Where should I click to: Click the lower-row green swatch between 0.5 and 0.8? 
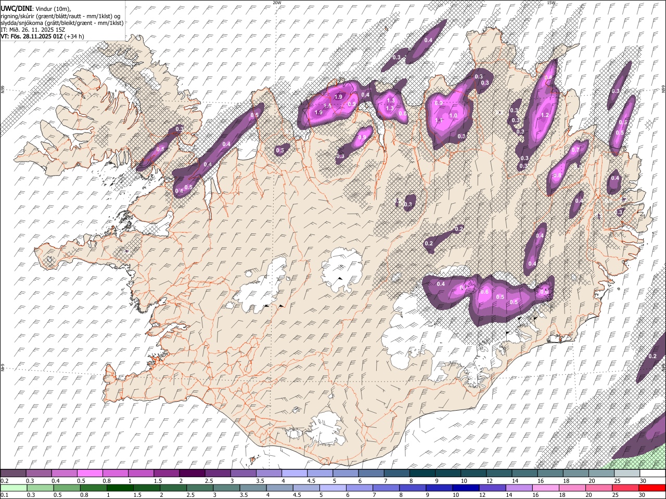coord(67,488)
